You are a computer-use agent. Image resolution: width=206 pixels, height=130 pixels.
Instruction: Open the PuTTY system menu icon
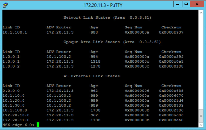pyautogui.click(x=5, y=5)
